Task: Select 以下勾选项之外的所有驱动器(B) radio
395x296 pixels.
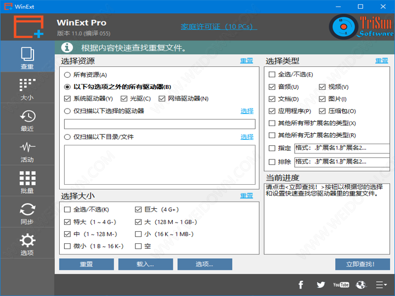Action: pyautogui.click(x=67, y=87)
